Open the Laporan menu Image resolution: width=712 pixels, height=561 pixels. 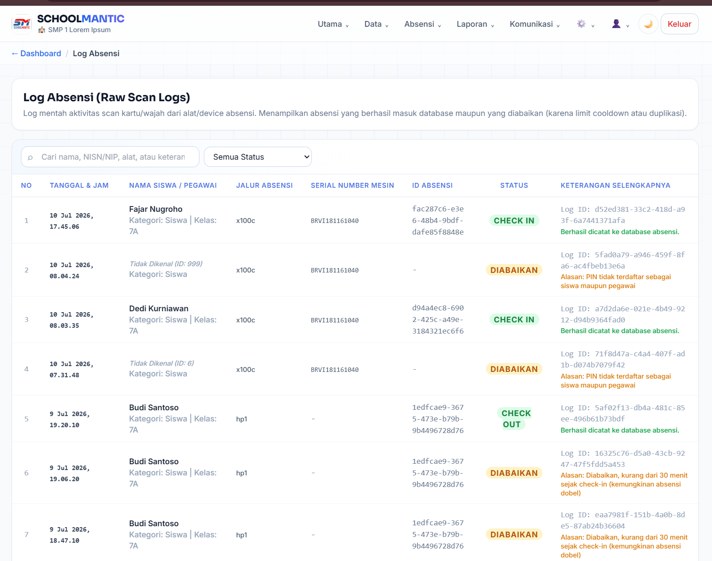click(x=475, y=24)
